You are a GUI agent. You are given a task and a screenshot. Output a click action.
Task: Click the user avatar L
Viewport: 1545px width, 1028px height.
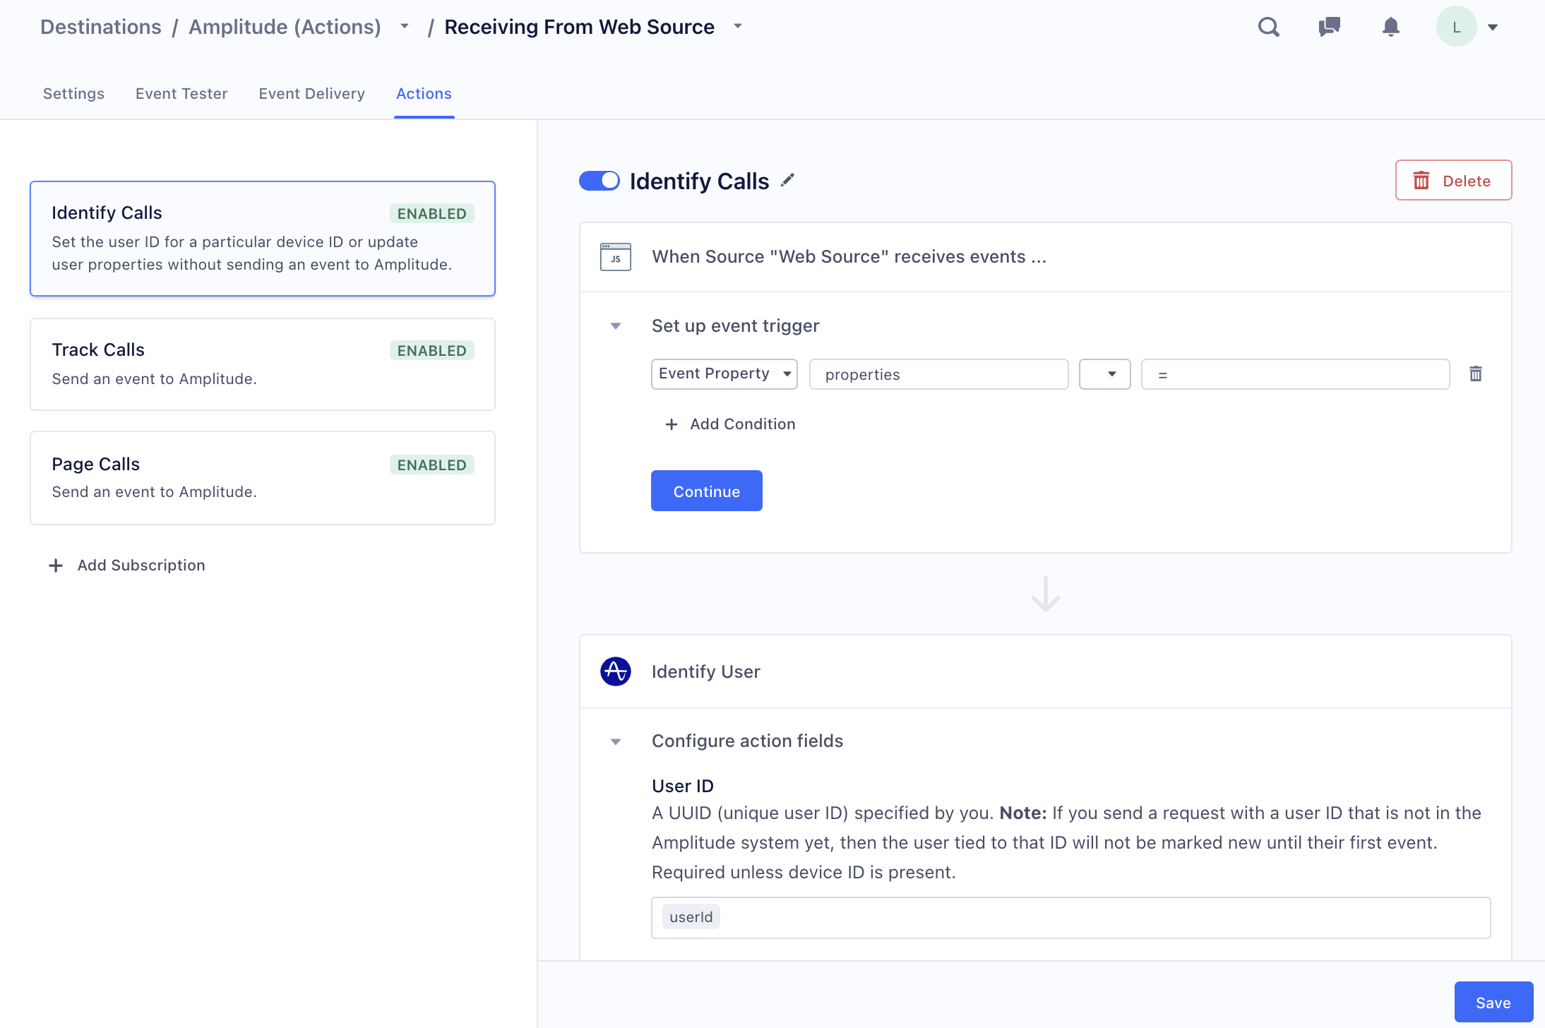click(1456, 27)
